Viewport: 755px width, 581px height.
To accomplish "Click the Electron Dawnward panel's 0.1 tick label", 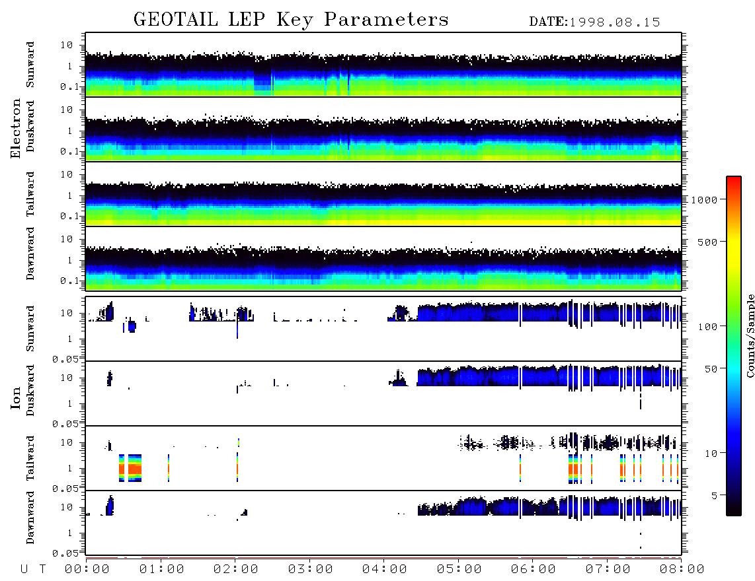I will point(69,281).
